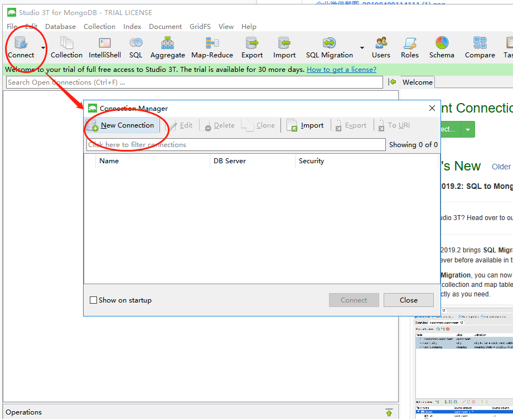The width and height of the screenshot is (513, 419).
Task: Open the GridFS menu
Action: (x=200, y=27)
